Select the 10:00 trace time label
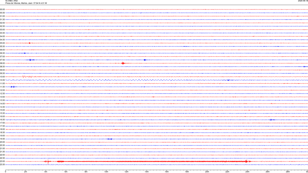Image resolution: width=308 pixels, height=173 pixels. tap(2, 77)
